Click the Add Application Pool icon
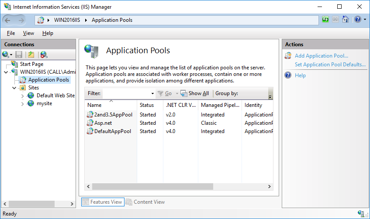Screen dimensions: 370x219 coord(288,56)
